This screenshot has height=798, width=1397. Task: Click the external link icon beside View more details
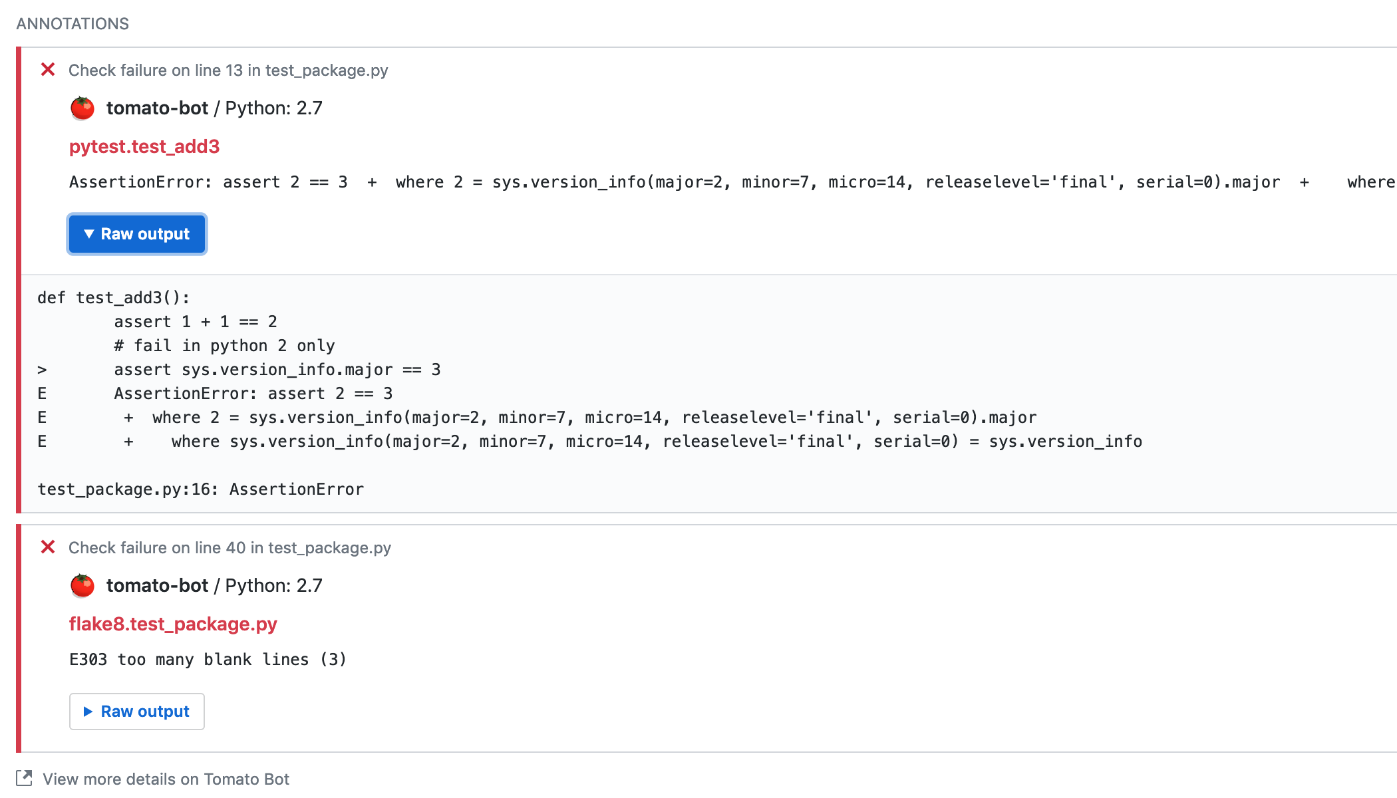pyautogui.click(x=24, y=778)
